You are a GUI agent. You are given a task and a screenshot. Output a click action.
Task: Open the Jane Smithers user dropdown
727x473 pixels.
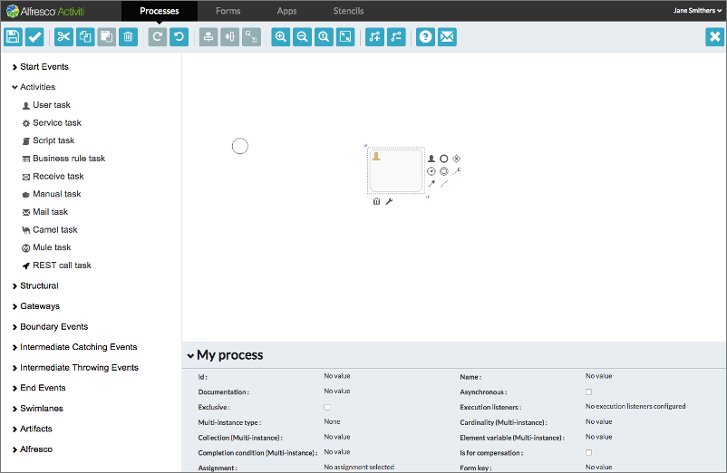pyautogui.click(x=697, y=11)
